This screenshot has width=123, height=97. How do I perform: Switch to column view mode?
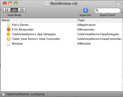(x=22, y=10)
